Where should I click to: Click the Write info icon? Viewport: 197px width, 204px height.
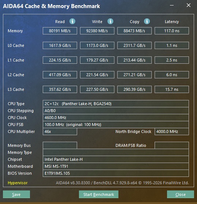110,21
